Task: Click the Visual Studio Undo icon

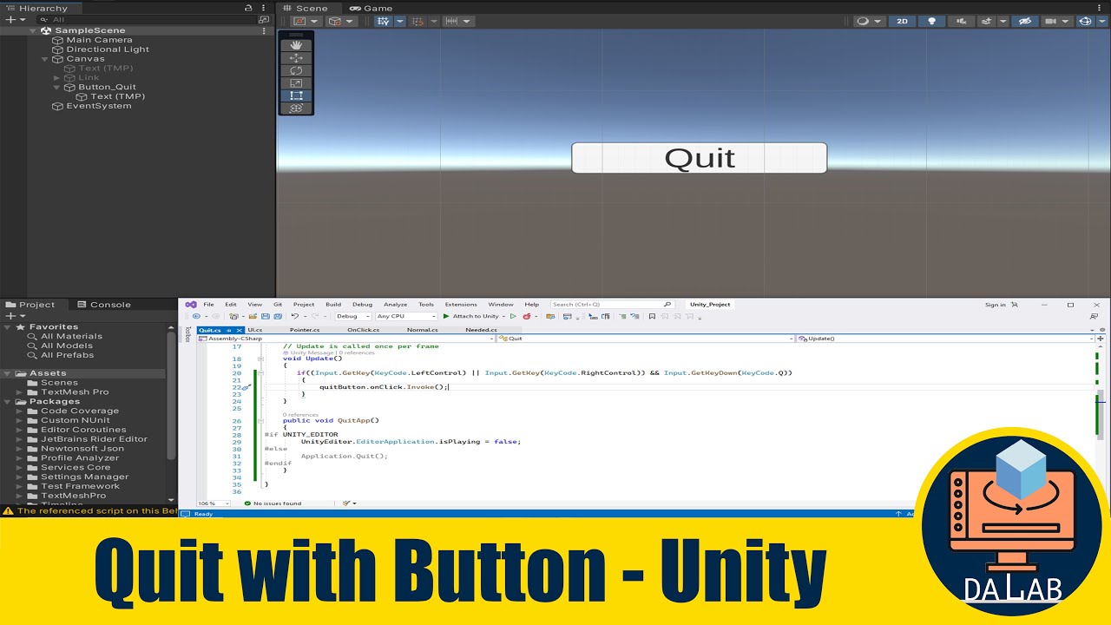Action: point(295,316)
